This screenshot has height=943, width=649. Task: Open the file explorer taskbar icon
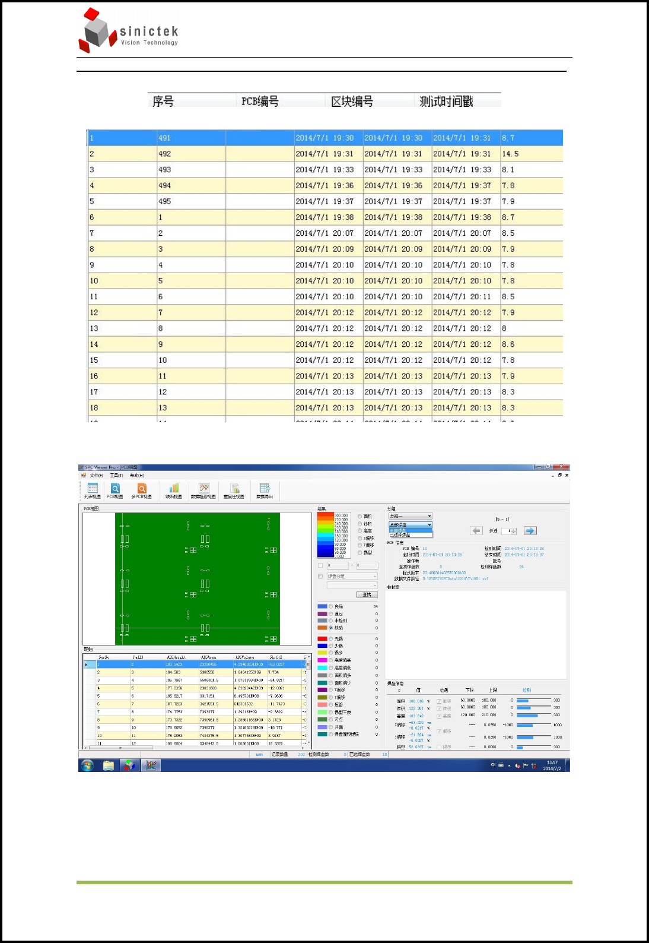tap(109, 765)
